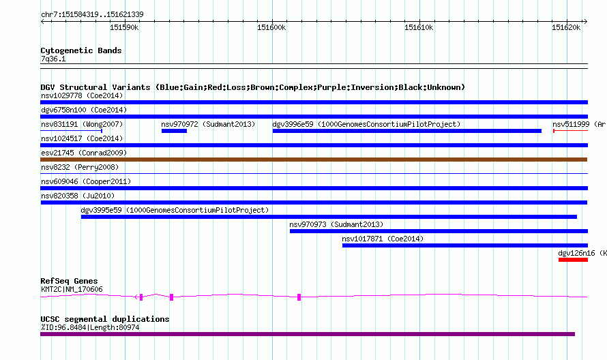
Task: Click the KMT2C exon near 151602k
Action: pyautogui.click(x=299, y=297)
